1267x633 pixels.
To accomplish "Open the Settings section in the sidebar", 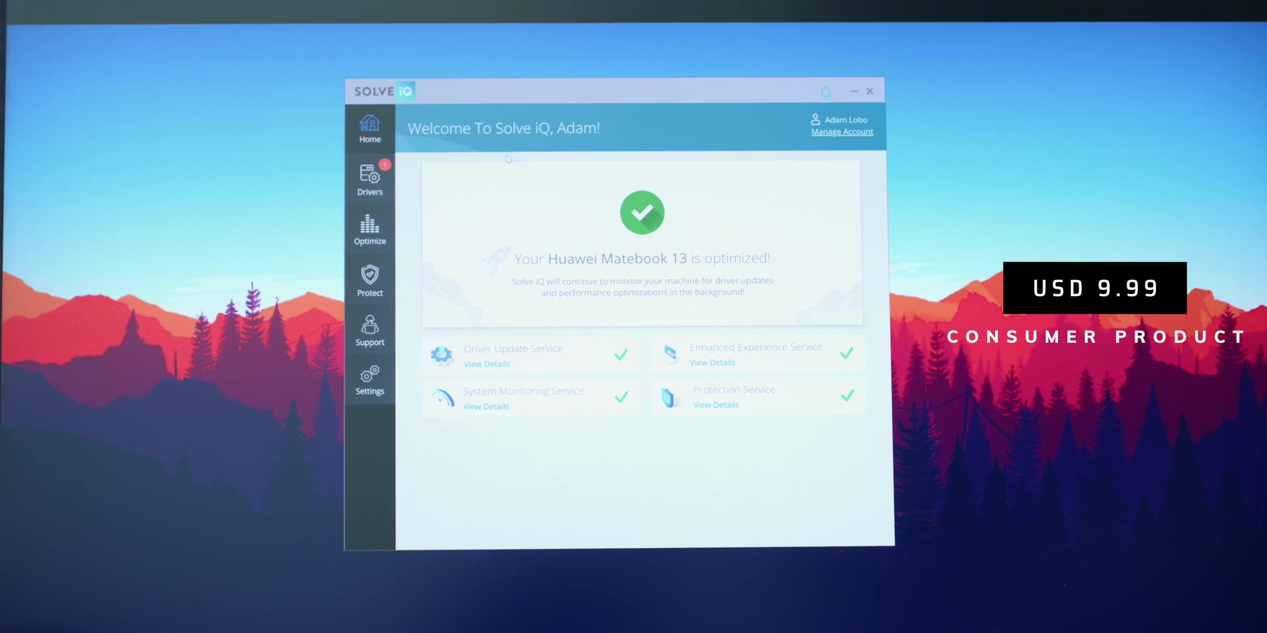I will (370, 380).
